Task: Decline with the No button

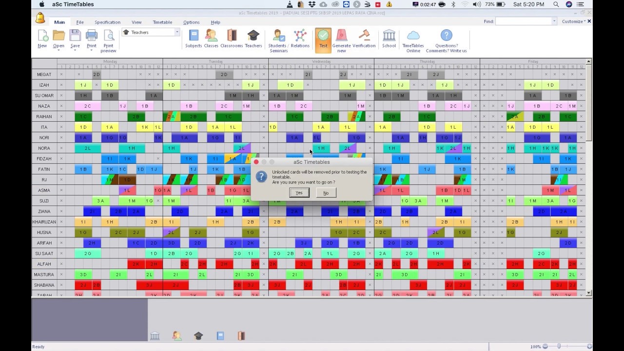Action: (x=326, y=193)
